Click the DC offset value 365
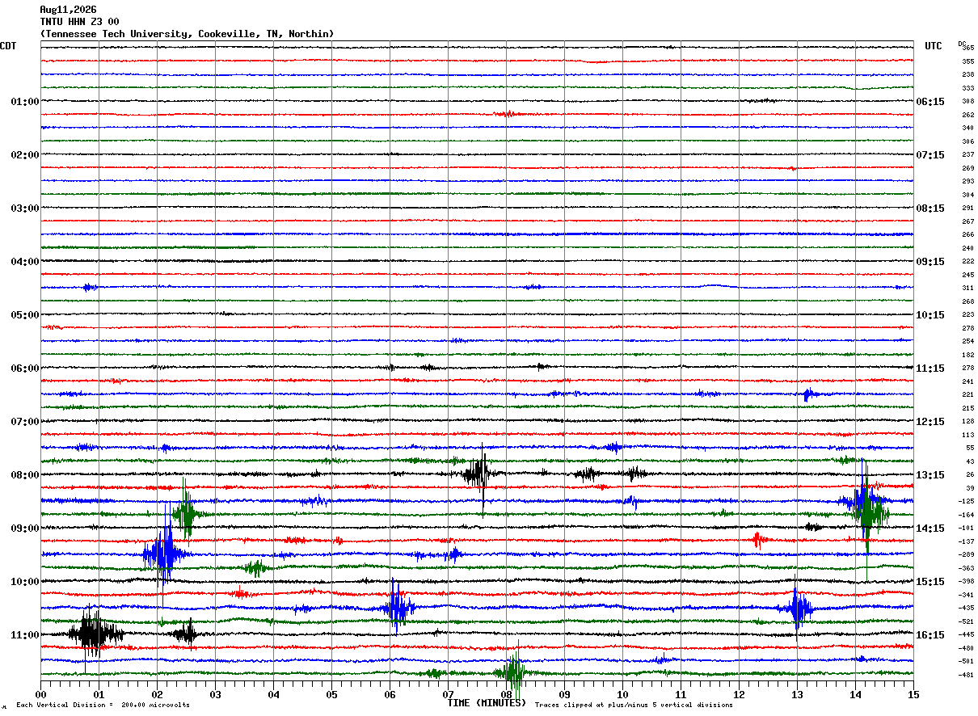The height and width of the screenshot is (716, 978). point(967,48)
